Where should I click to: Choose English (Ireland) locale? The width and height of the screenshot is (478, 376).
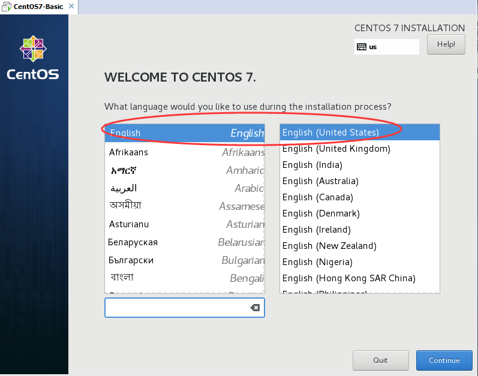[360, 230]
